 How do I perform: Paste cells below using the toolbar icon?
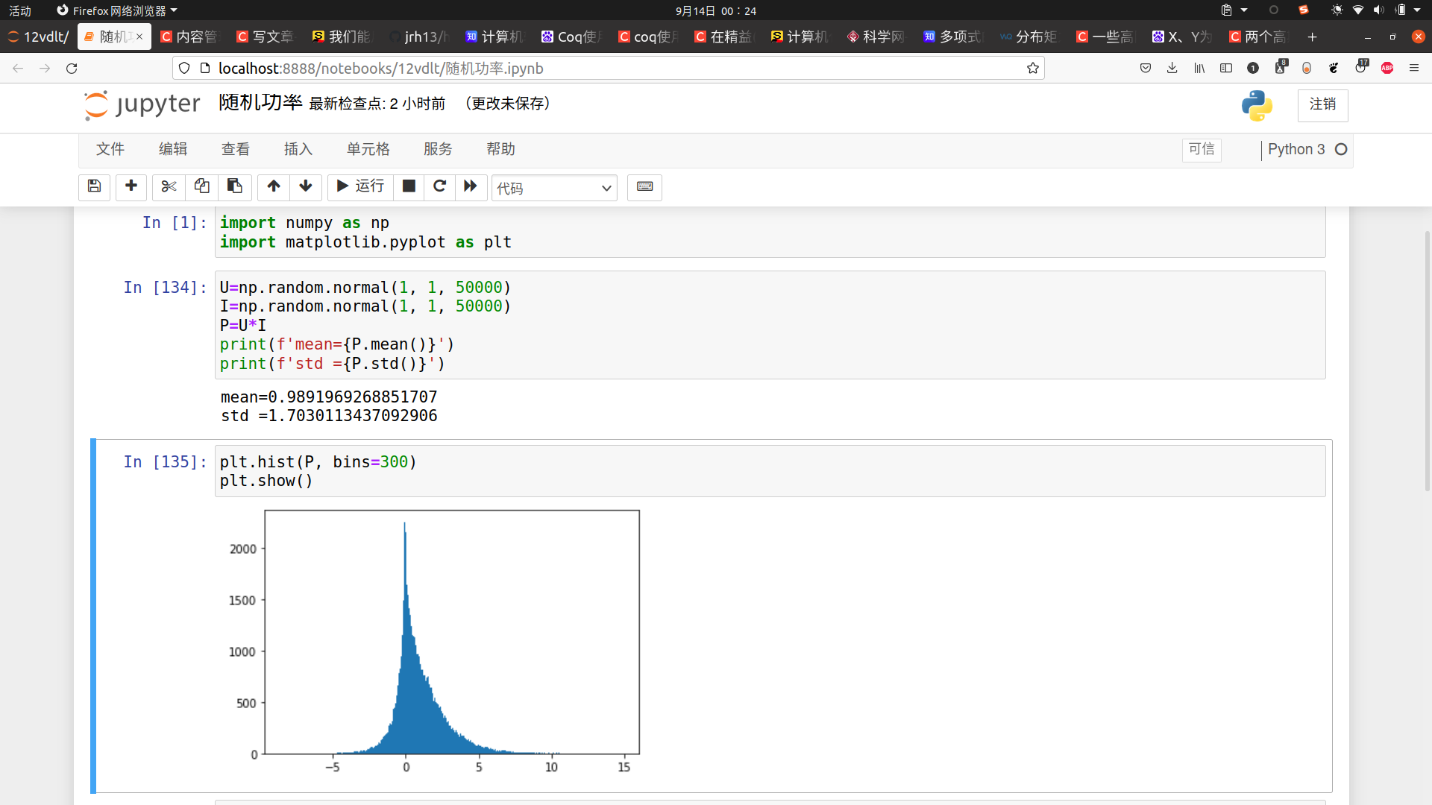234,186
